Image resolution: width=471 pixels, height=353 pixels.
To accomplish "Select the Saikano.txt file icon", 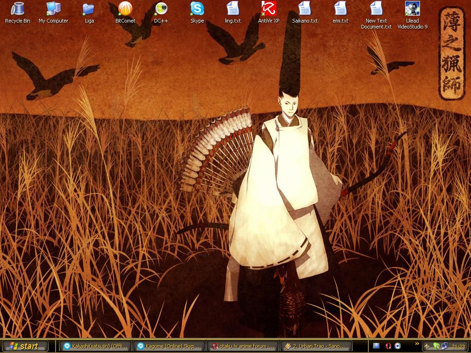I will pyautogui.click(x=304, y=12).
